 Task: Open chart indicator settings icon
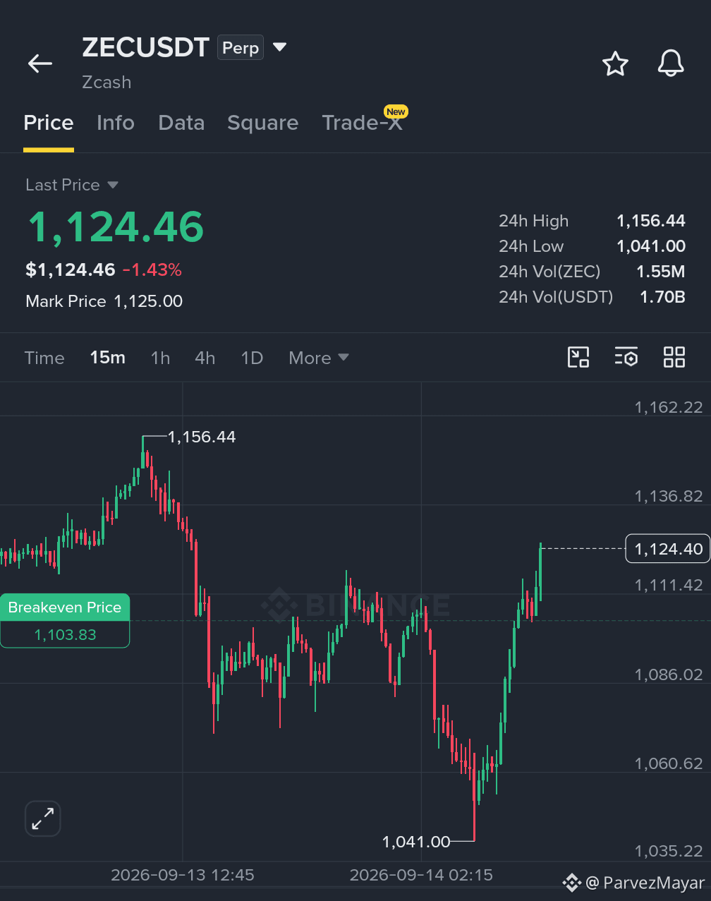(x=626, y=357)
